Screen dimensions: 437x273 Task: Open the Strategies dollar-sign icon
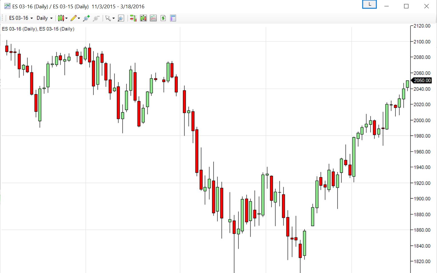tap(163, 18)
